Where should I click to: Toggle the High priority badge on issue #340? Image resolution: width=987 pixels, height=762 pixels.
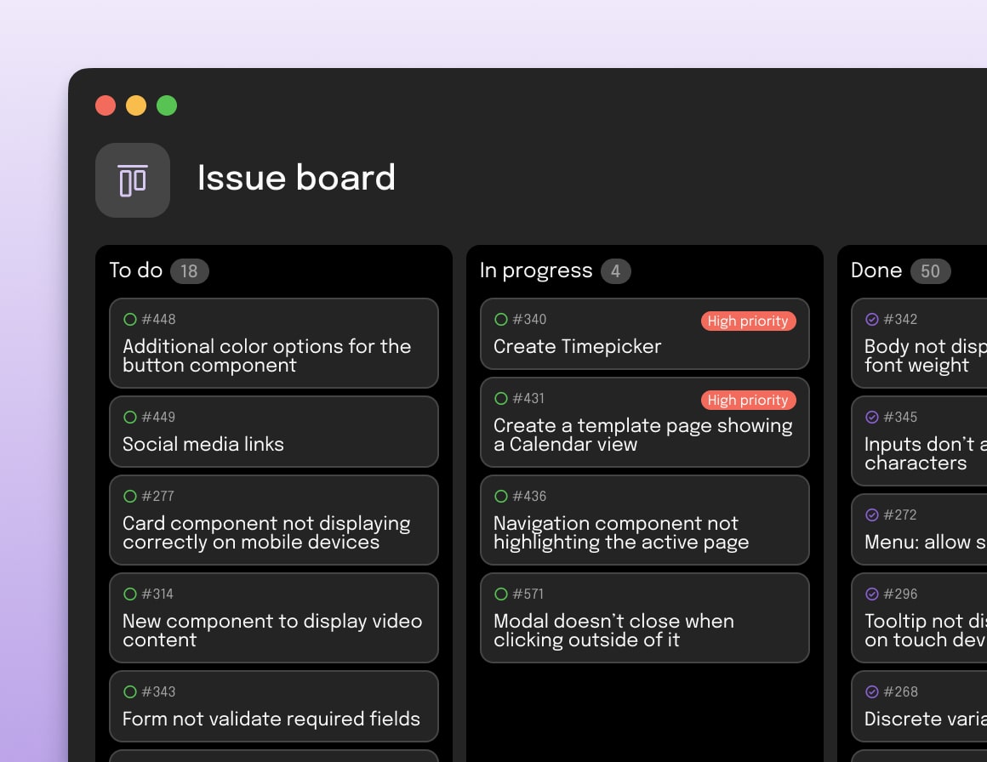(x=749, y=321)
